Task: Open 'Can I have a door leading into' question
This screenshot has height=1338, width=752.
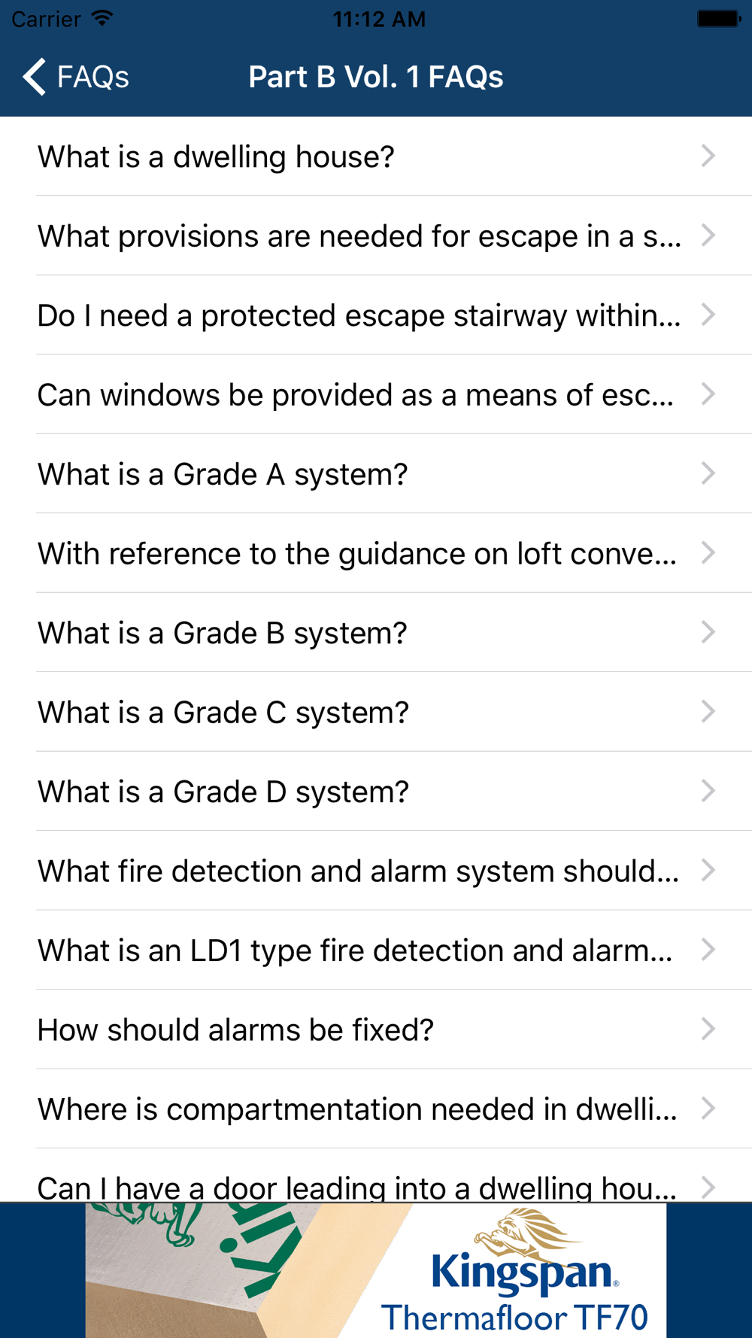Action: [376, 1175]
